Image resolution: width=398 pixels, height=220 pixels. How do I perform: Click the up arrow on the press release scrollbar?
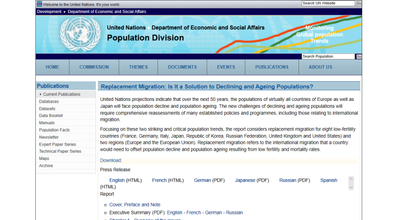351,179
